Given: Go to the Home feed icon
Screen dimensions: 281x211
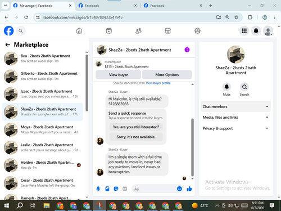Looking at the screenshot, I should click(x=79, y=31).
